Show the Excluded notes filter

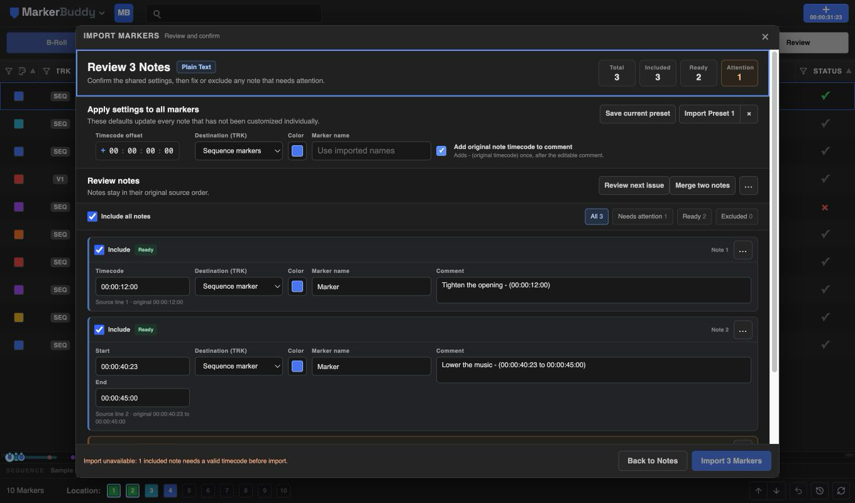click(x=736, y=216)
